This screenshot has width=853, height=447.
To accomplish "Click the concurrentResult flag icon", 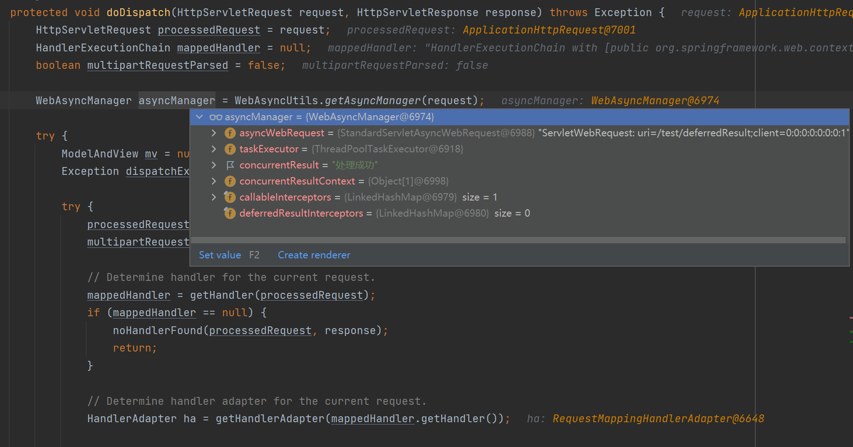I will (230, 165).
